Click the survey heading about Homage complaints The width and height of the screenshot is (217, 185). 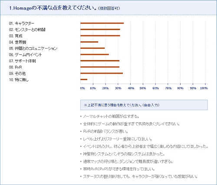pos(65,8)
